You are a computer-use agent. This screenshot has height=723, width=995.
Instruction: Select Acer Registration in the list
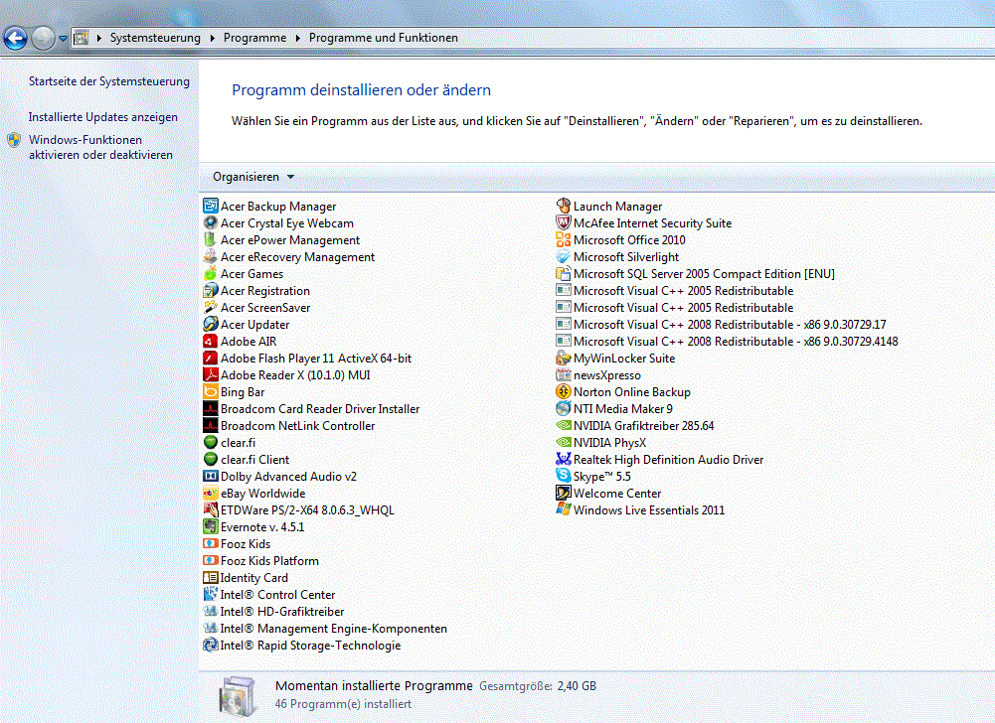click(256, 290)
